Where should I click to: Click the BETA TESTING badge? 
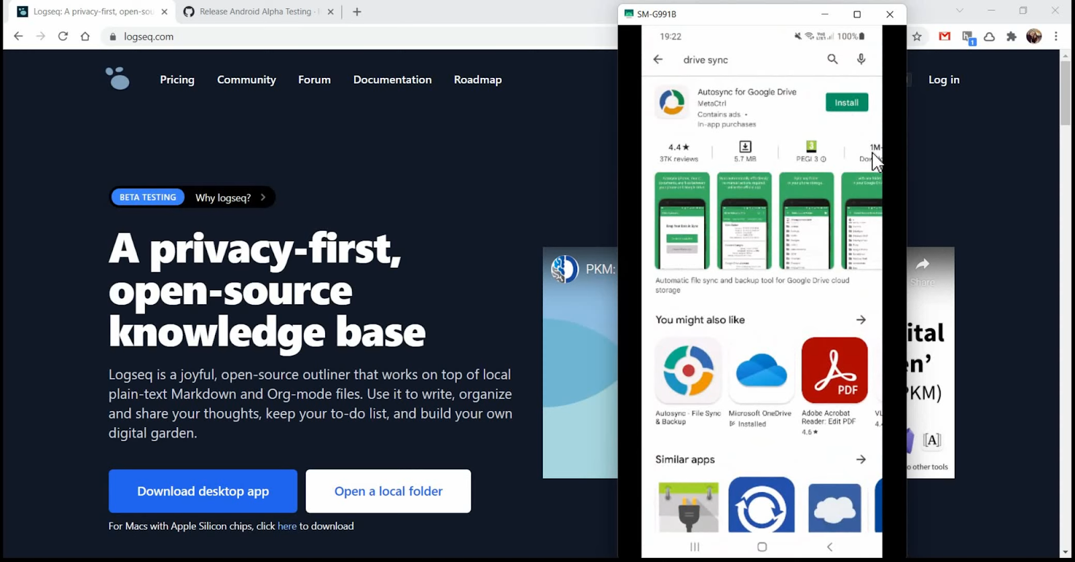148,197
